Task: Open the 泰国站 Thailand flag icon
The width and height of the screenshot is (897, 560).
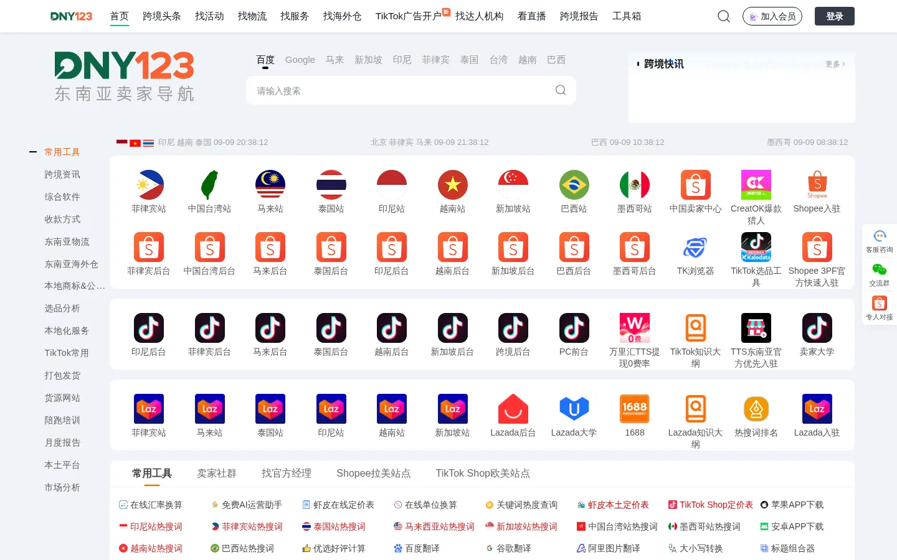Action: pyautogui.click(x=331, y=185)
